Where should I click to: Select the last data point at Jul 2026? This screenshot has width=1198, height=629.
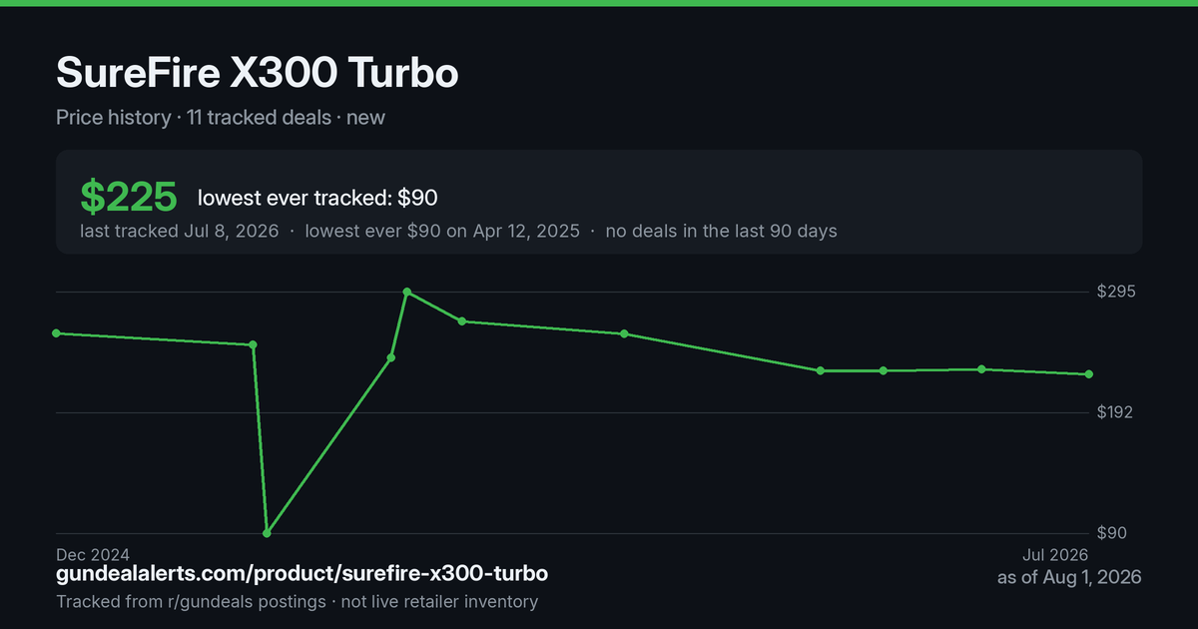1089,374
